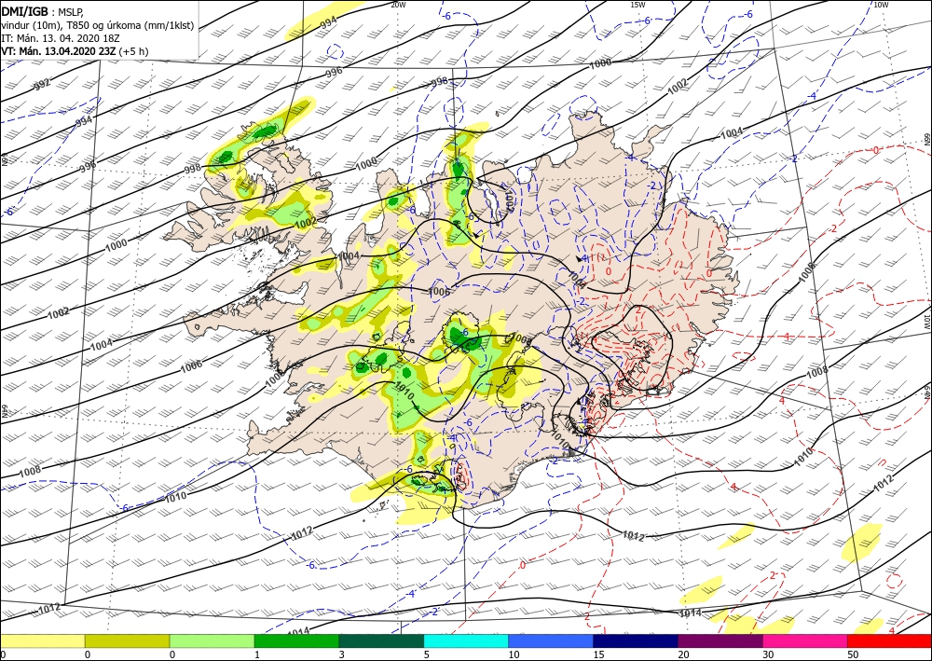
Task: Click the legend value '5'
Action: 426,654
